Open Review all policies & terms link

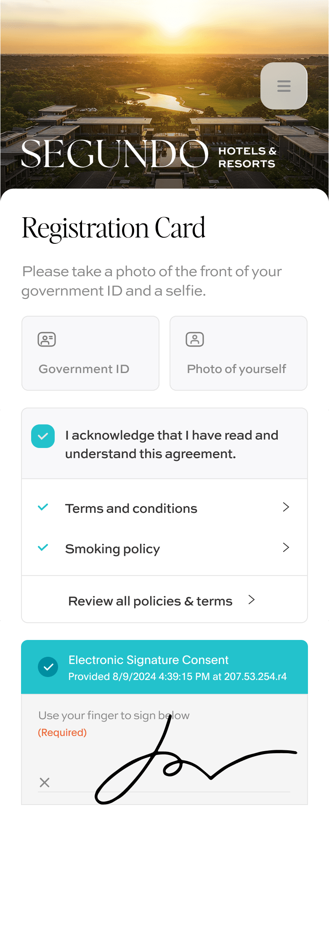tap(150, 601)
